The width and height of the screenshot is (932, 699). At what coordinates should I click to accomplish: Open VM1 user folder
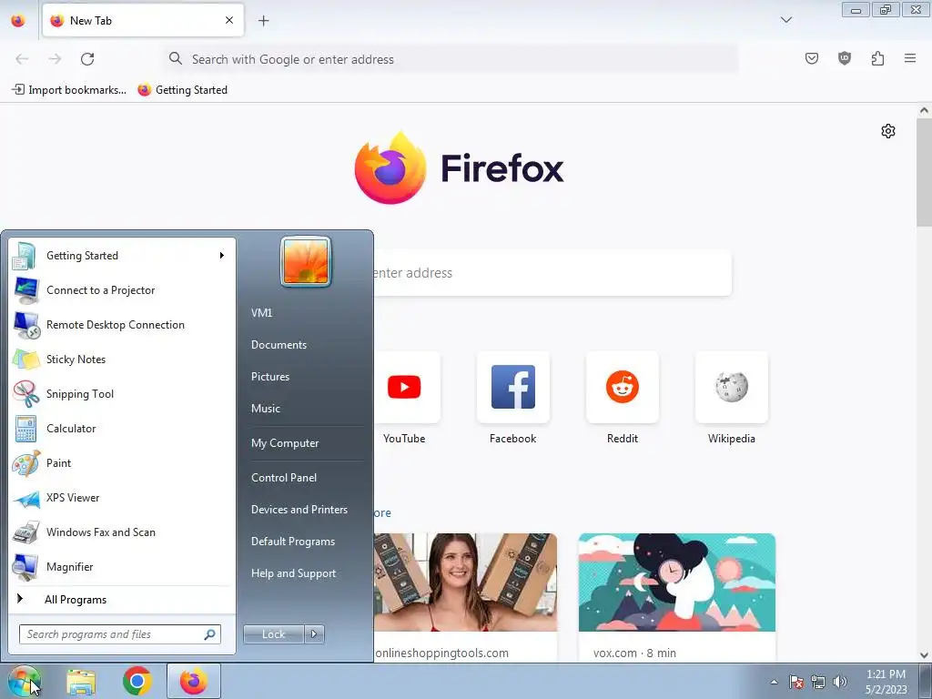point(261,313)
